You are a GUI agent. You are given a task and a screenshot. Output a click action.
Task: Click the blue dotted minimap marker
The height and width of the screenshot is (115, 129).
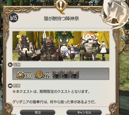[x=123, y=37]
